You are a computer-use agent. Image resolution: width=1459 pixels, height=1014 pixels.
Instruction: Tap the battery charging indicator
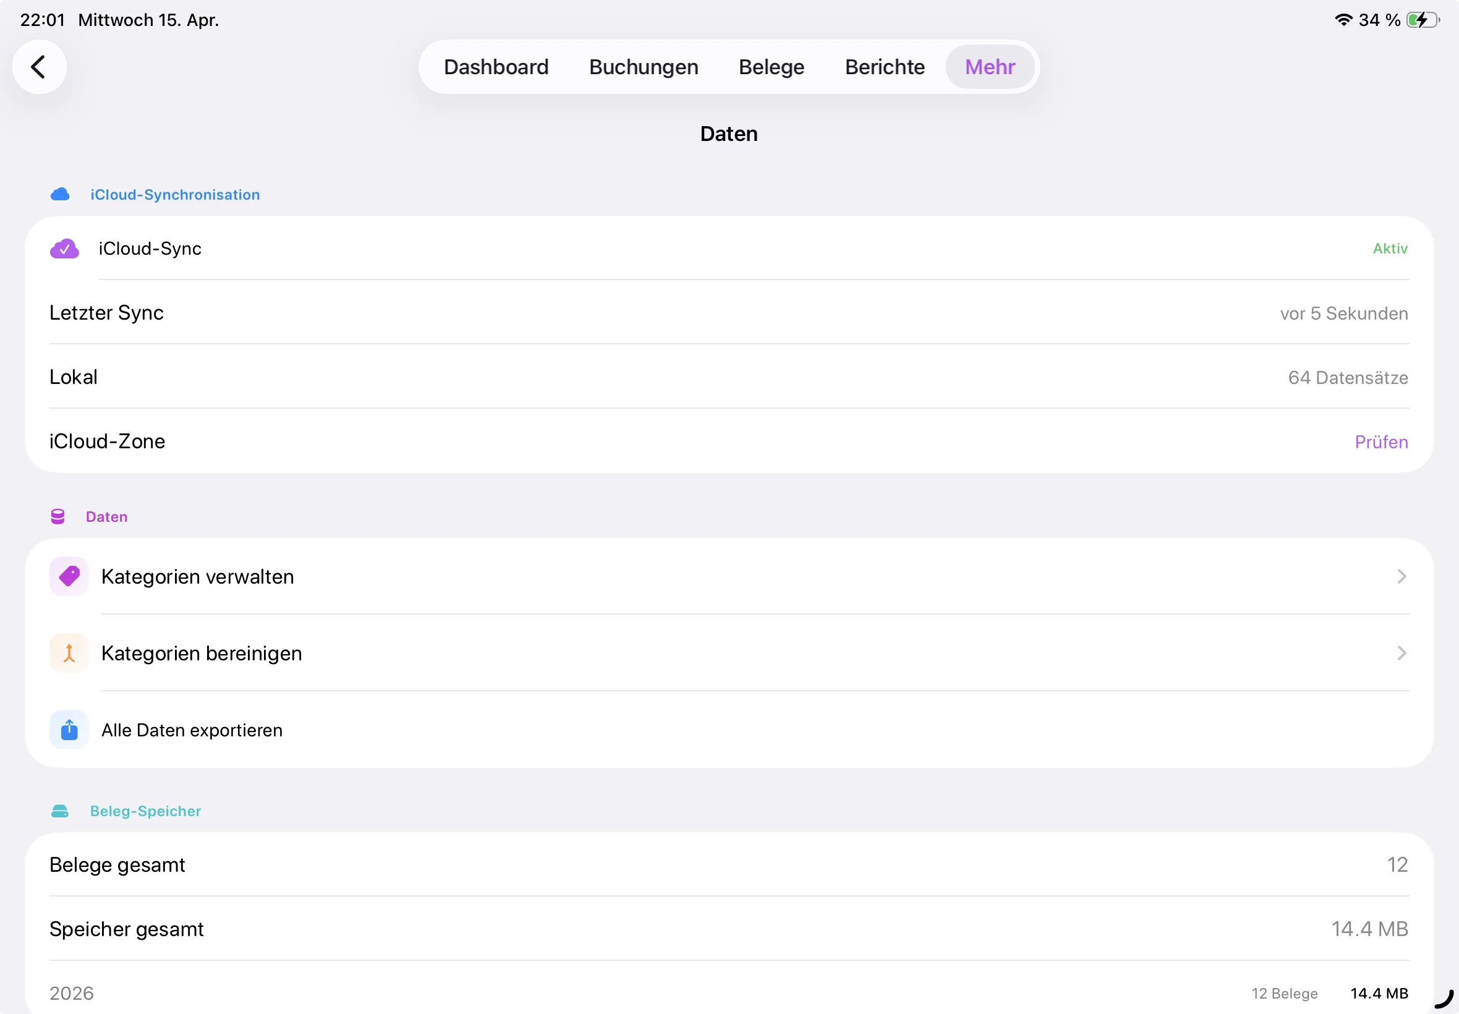(x=1423, y=20)
